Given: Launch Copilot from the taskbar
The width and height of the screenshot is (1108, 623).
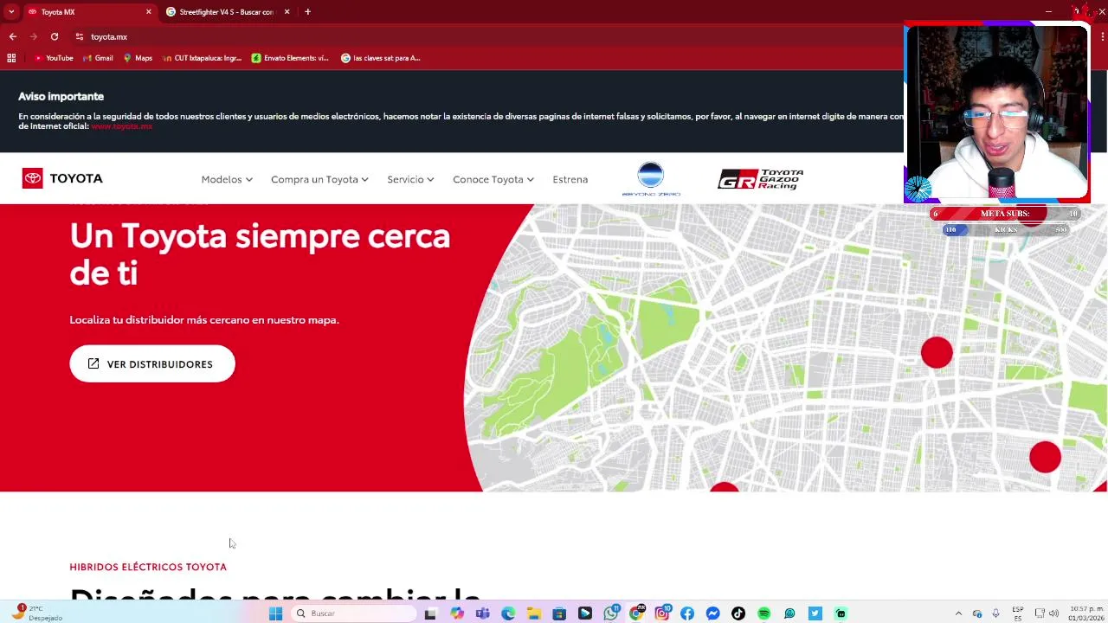Looking at the screenshot, I should coord(456,613).
